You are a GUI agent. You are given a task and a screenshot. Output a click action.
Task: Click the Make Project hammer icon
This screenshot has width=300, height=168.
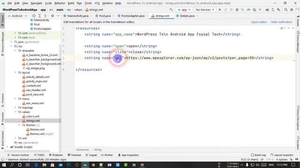click(x=171, y=10)
